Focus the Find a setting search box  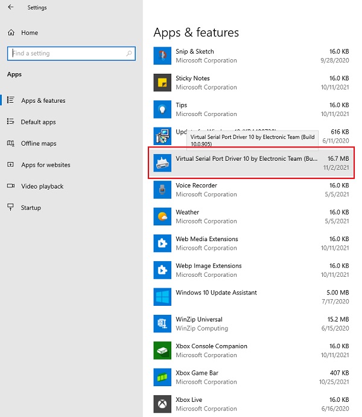tap(71, 53)
